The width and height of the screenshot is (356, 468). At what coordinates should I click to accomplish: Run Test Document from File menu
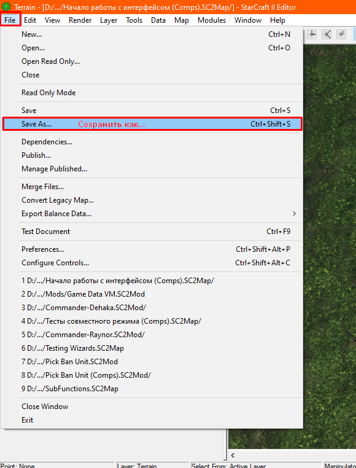(152, 232)
